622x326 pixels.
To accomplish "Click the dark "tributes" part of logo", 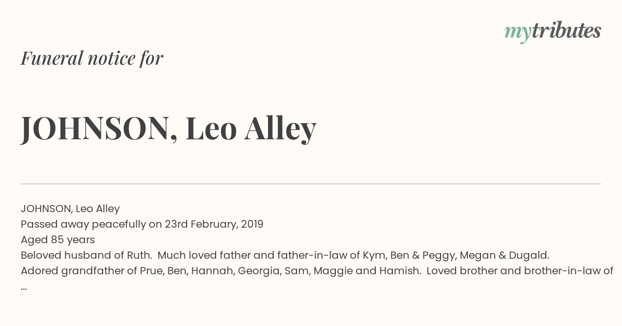I will (x=566, y=31).
